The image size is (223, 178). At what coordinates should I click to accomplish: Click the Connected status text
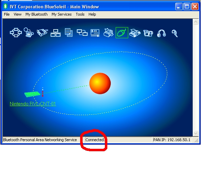(x=95, y=140)
